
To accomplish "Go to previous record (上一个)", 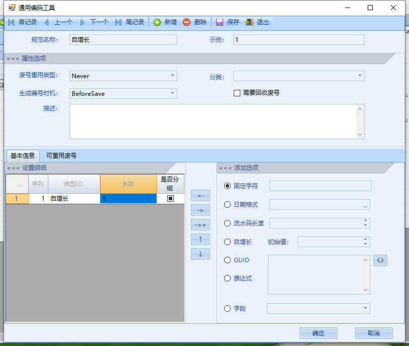I will 58,22.
